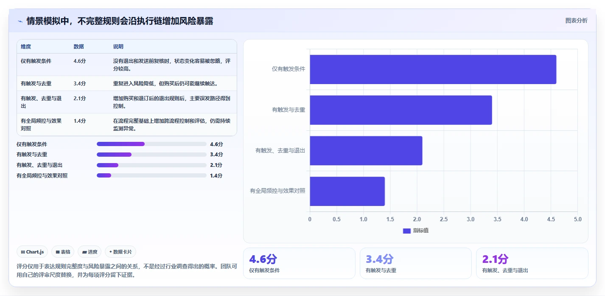Click description starting 在流程完整基础上

(x=172, y=124)
